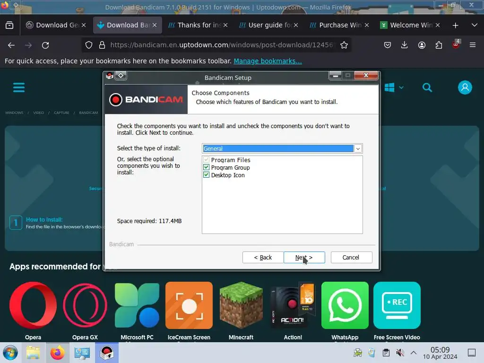Screen dimensions: 484x363
Task: Go to the CAPTURE breadcrumb
Action: coord(61,112)
